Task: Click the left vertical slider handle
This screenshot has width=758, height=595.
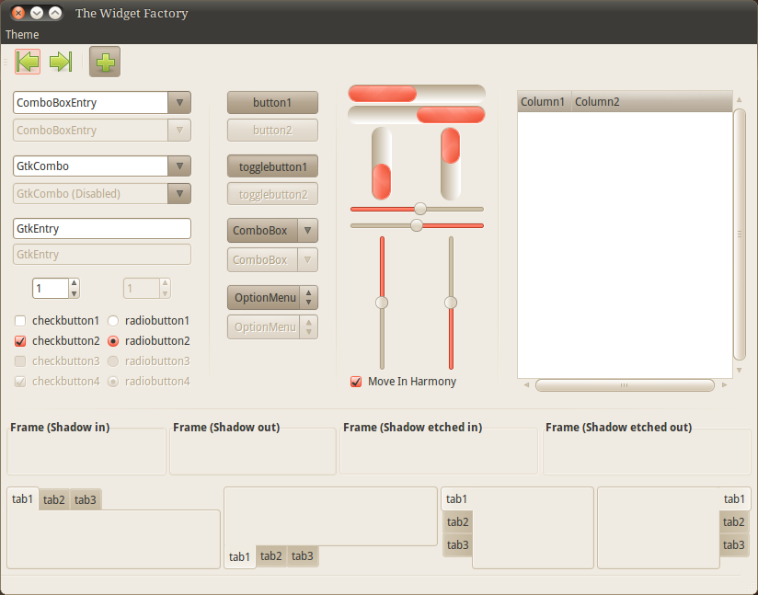Action: coord(382,303)
